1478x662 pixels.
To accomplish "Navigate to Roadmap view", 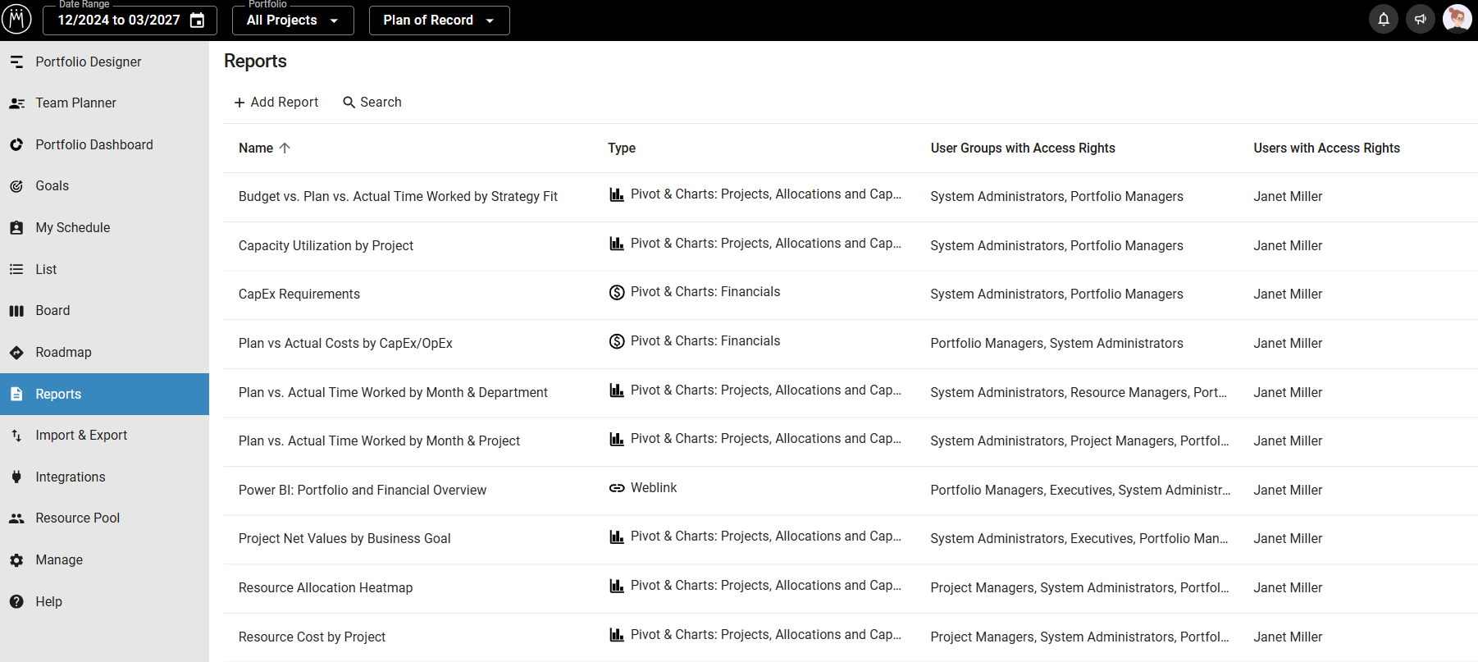I will (63, 352).
